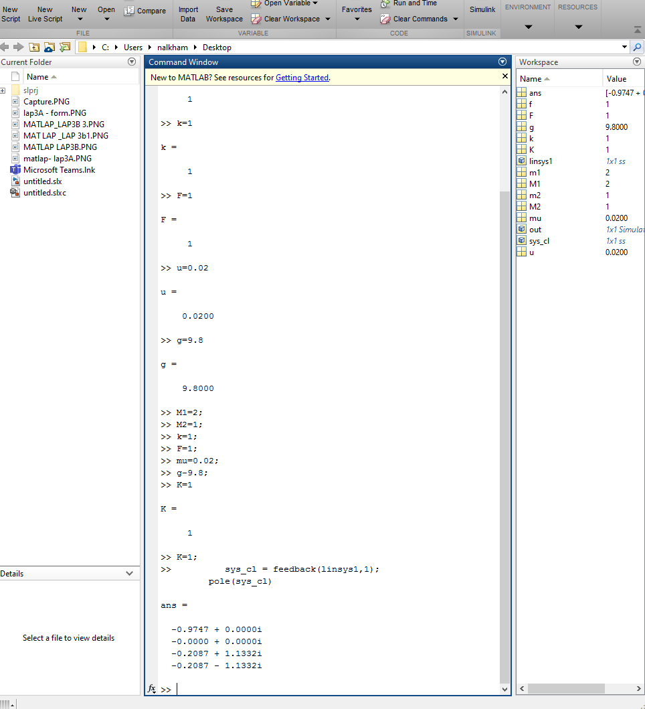Click the Command Window vertical scrollbar
This screenshot has height=709, width=645.
504,437
